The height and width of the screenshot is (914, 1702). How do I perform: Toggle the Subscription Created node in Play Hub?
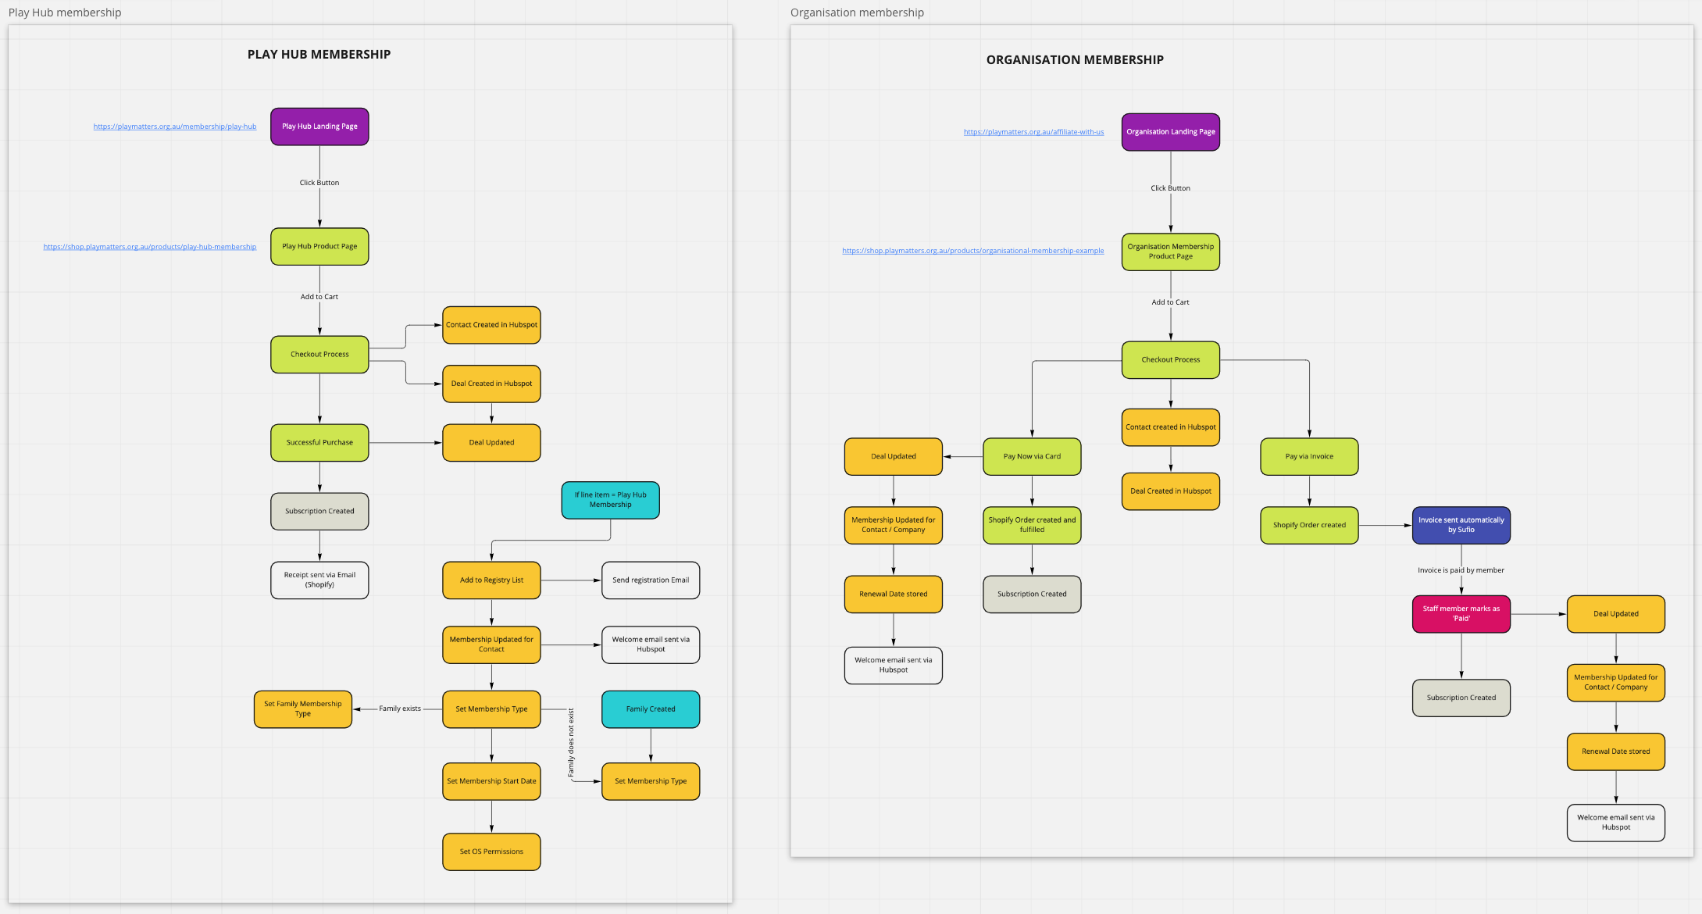pyautogui.click(x=319, y=511)
